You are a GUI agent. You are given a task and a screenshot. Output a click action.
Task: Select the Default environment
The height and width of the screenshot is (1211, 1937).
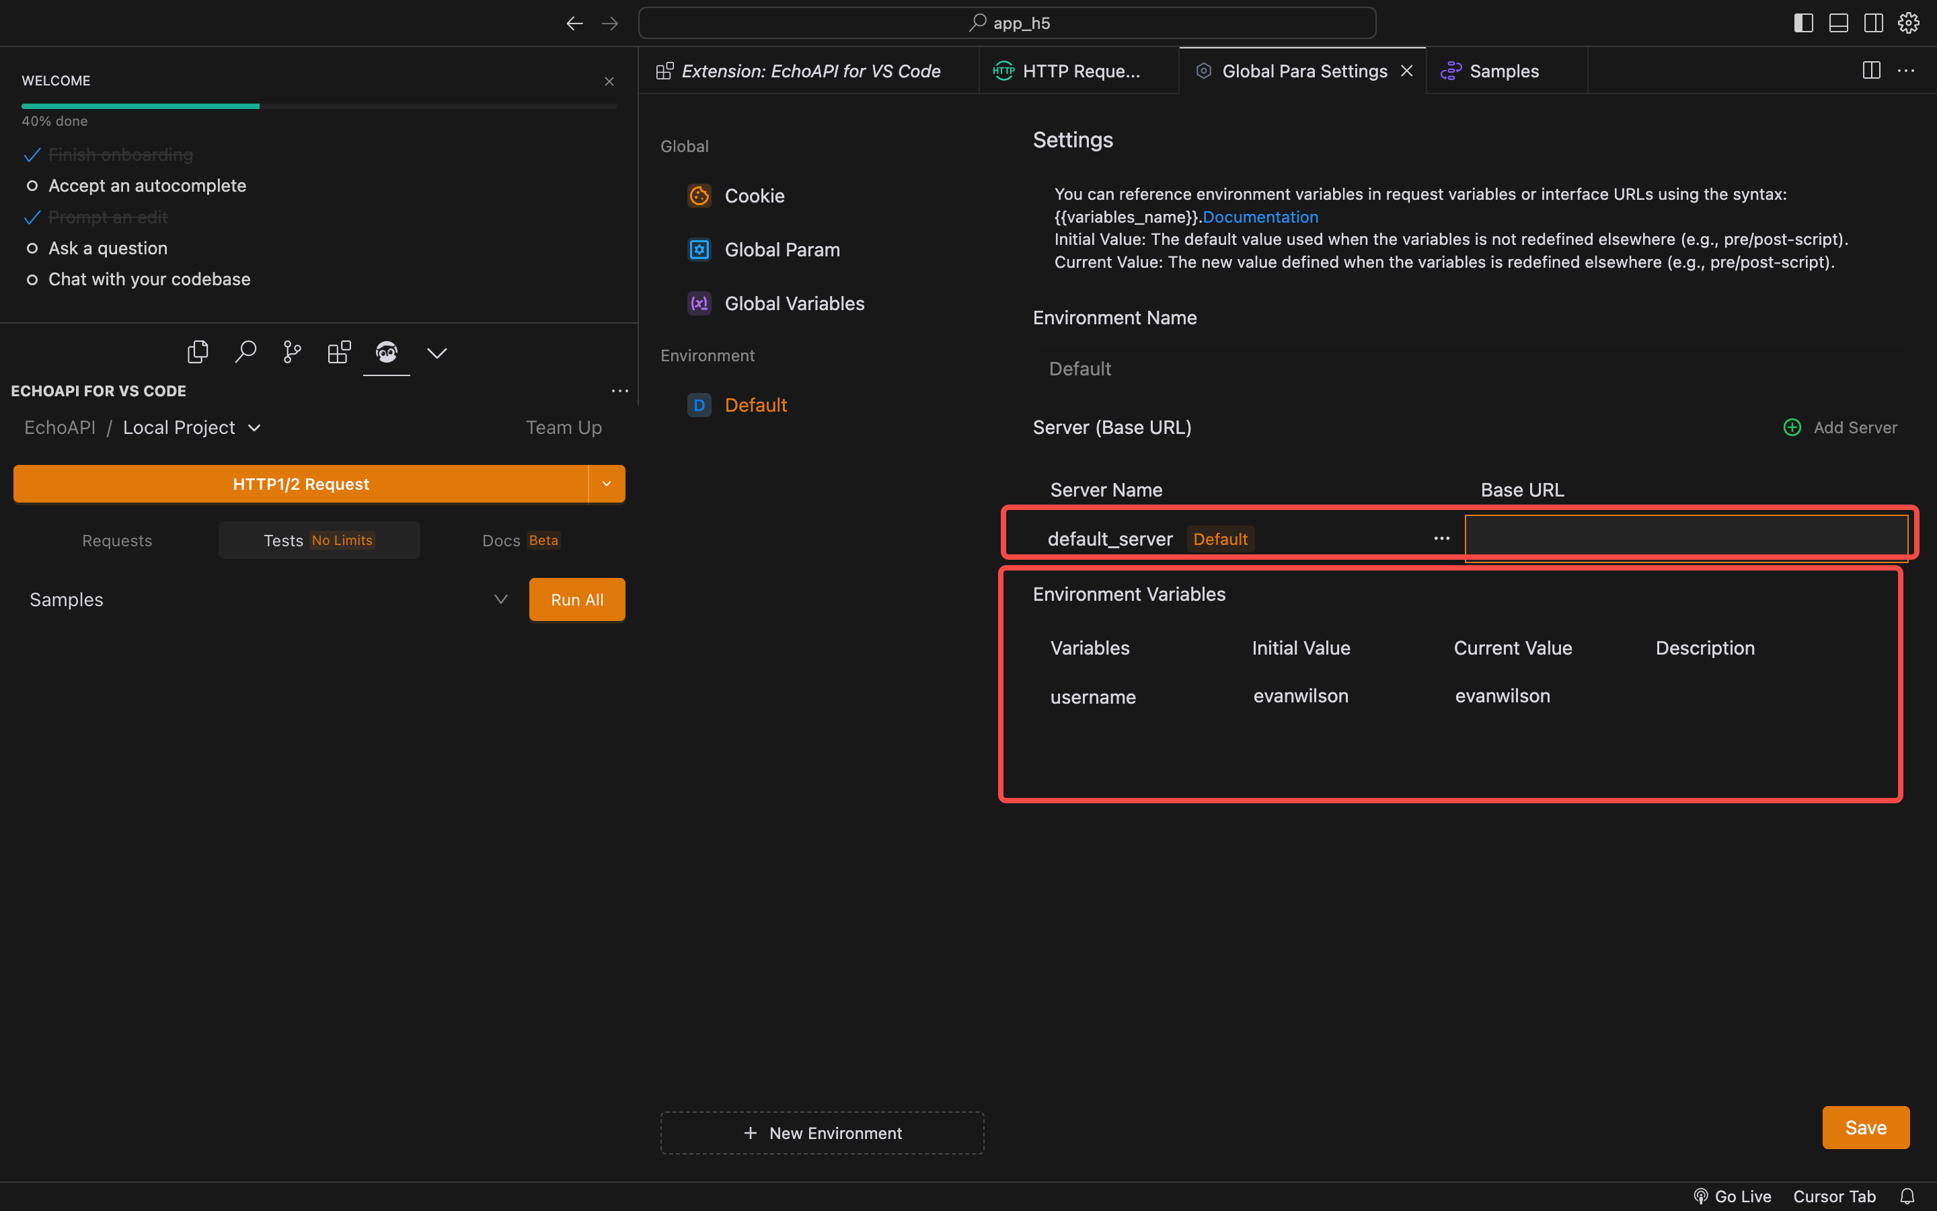pos(737,405)
